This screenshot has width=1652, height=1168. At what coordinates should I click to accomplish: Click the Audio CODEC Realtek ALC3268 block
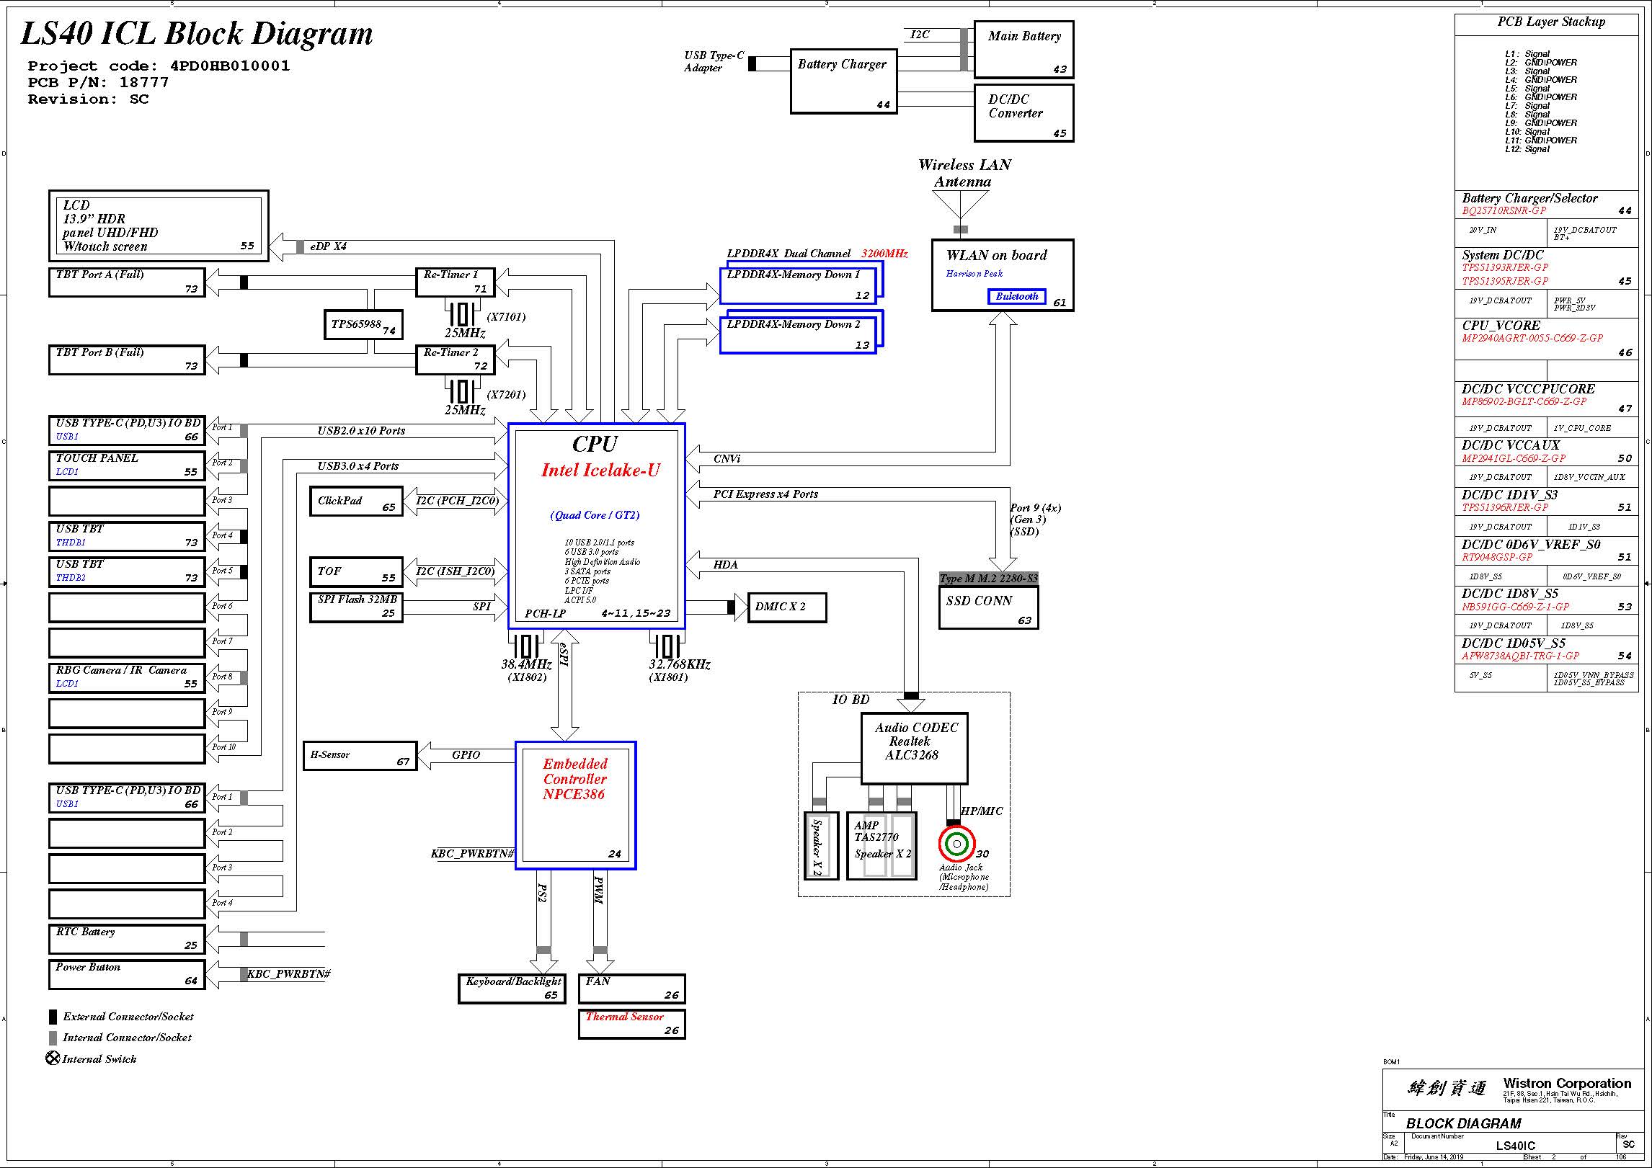coord(915,749)
